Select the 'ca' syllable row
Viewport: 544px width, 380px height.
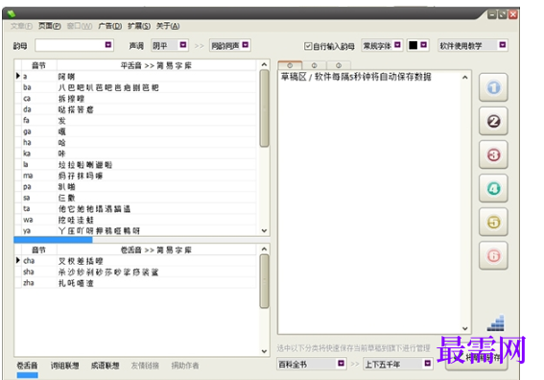(135, 99)
